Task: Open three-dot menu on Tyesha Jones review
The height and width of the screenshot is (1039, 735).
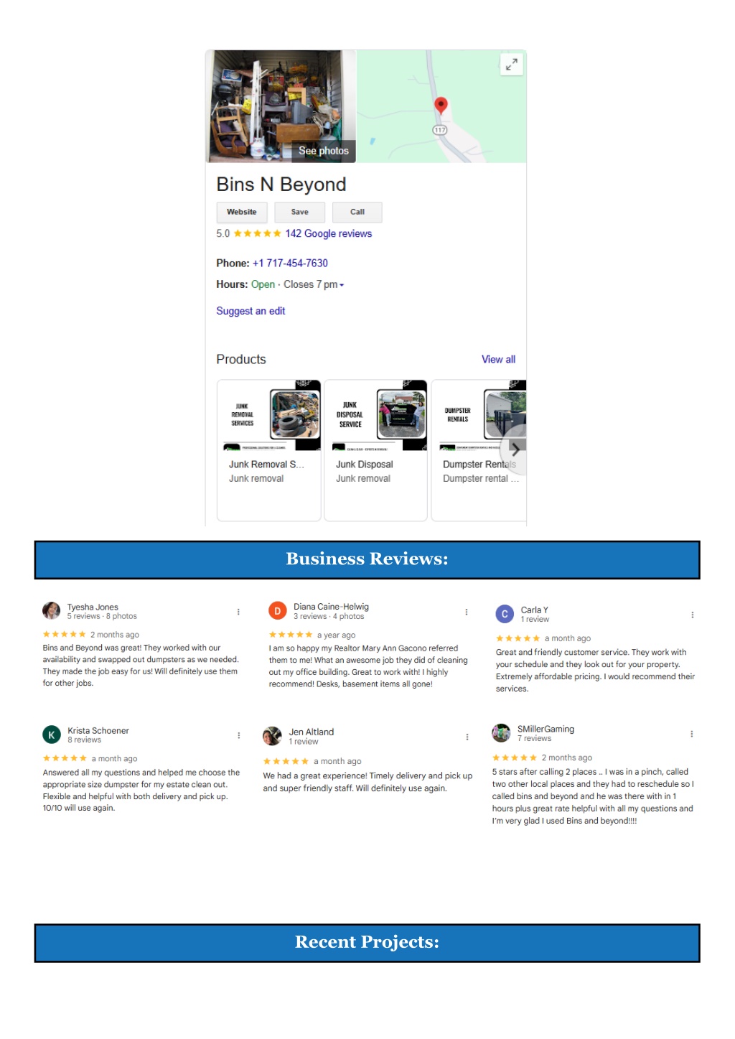Action: [238, 612]
